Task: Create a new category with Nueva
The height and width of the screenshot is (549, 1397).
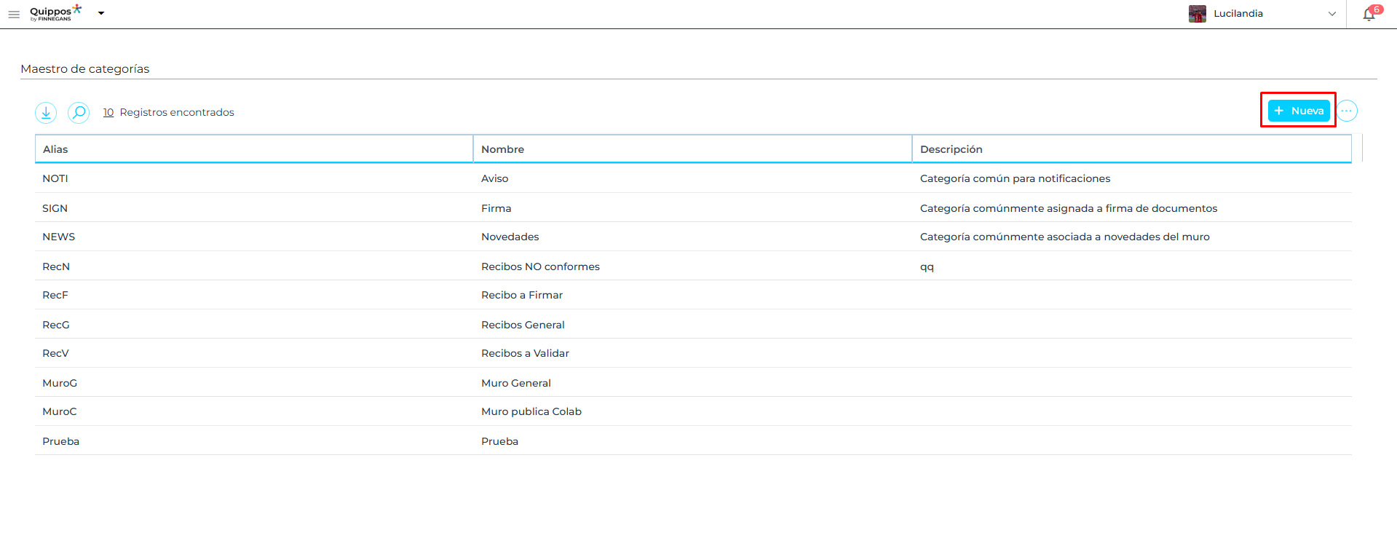Action: click(1299, 111)
